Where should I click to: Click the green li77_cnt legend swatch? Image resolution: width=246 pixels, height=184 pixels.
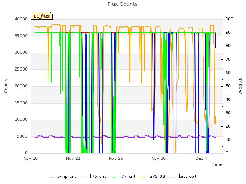114,177
